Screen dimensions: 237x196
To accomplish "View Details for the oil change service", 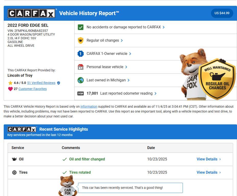I will click(207, 159).
